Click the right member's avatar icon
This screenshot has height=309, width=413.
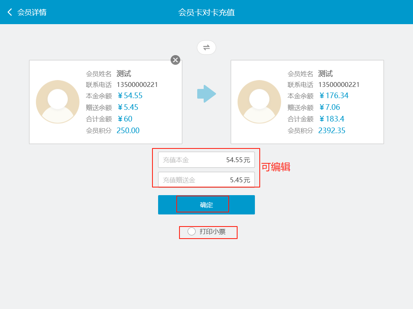click(259, 102)
